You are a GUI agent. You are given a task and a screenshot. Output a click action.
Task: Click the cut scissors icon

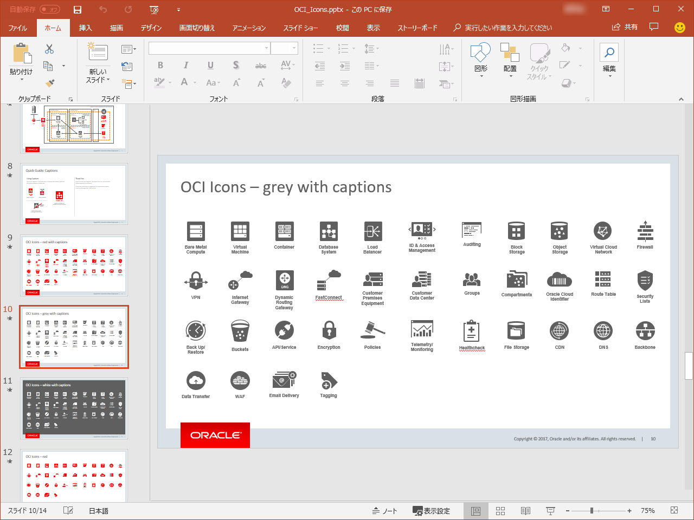49,49
